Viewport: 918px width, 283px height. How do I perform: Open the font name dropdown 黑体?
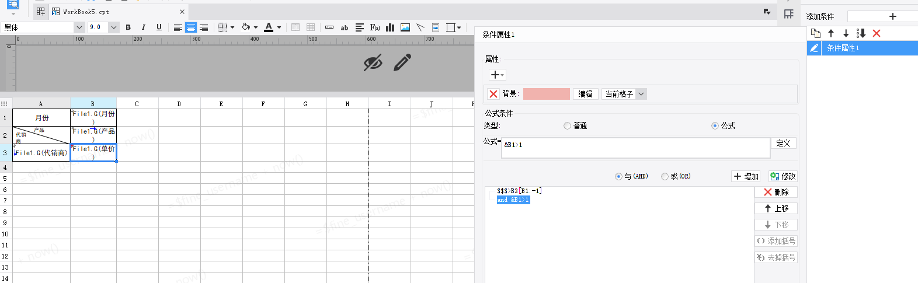click(79, 27)
